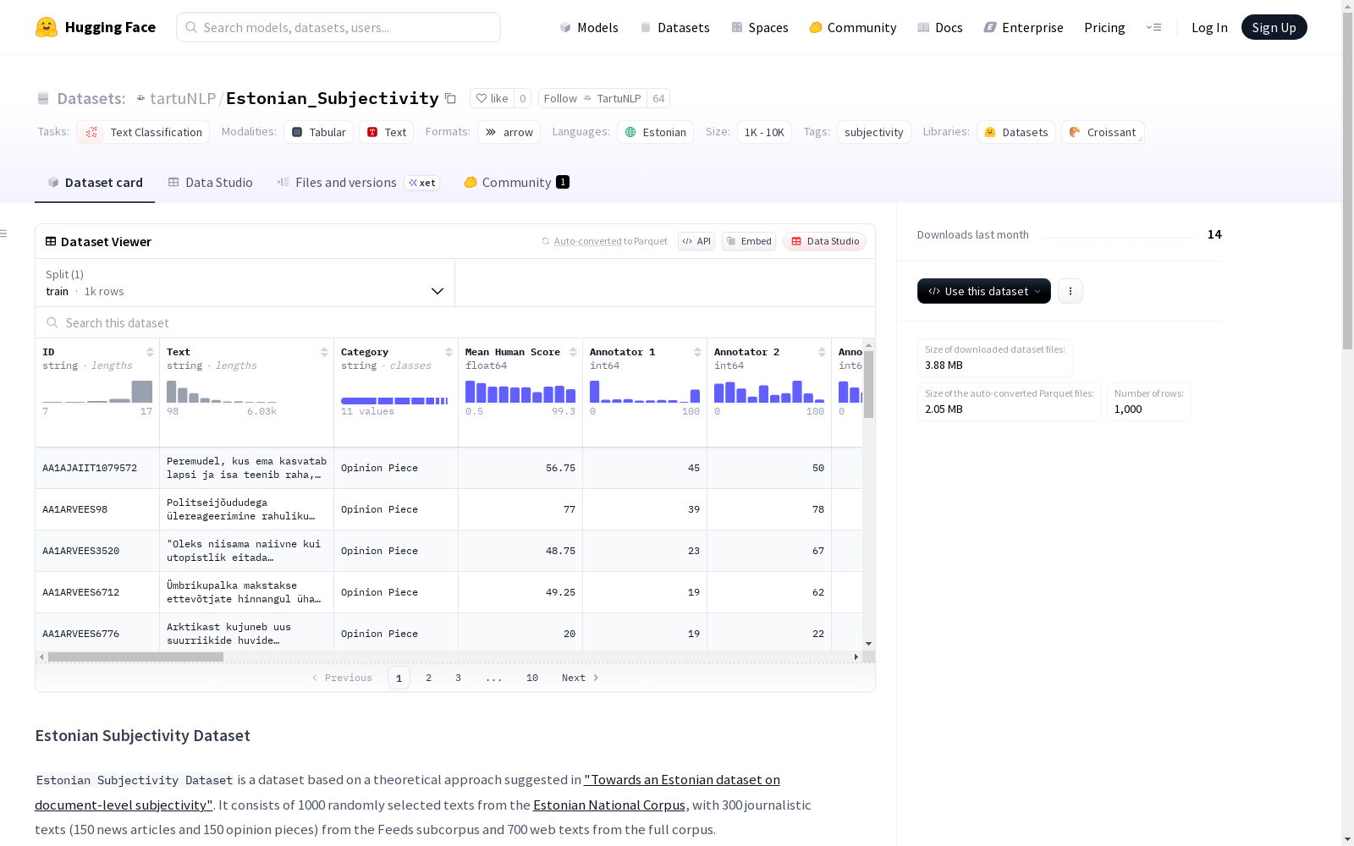
Task: Click the Text Classification task tag
Action: (x=143, y=132)
